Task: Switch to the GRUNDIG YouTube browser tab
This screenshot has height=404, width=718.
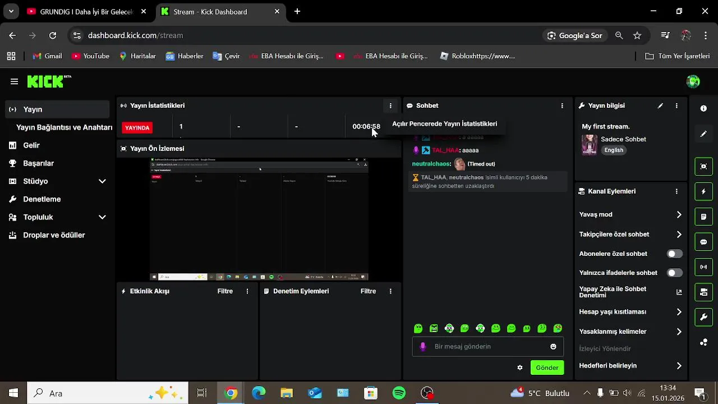Action: point(87,11)
